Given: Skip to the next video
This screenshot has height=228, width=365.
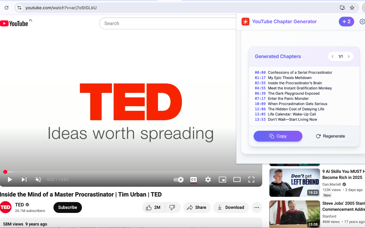Looking at the screenshot, I should 24,180.
